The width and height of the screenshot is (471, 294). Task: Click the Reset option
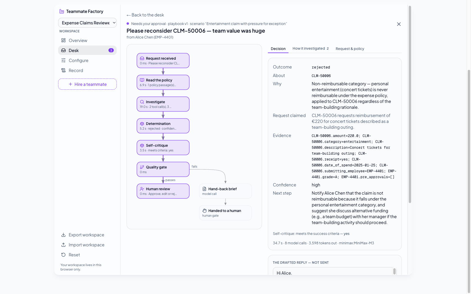click(87, 255)
